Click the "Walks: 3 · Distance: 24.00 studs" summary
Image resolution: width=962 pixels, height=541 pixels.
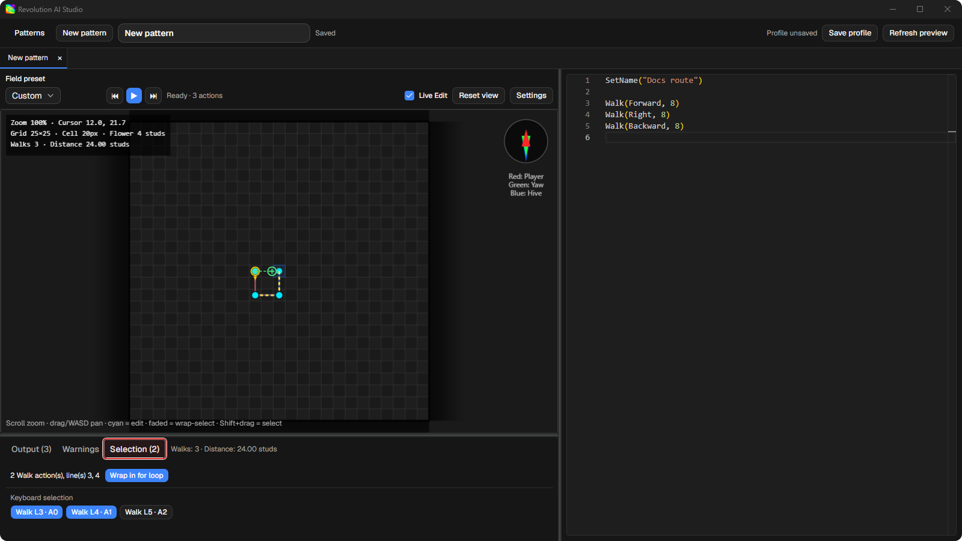[224, 449]
